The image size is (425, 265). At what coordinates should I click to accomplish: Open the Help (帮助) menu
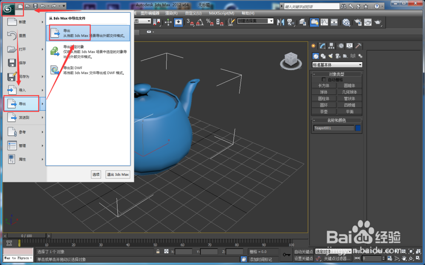(x=248, y=13)
